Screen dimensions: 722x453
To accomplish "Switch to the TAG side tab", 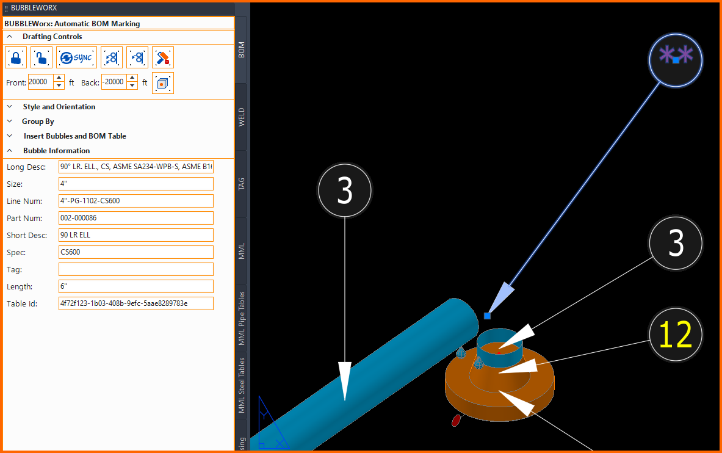I will coord(241,184).
